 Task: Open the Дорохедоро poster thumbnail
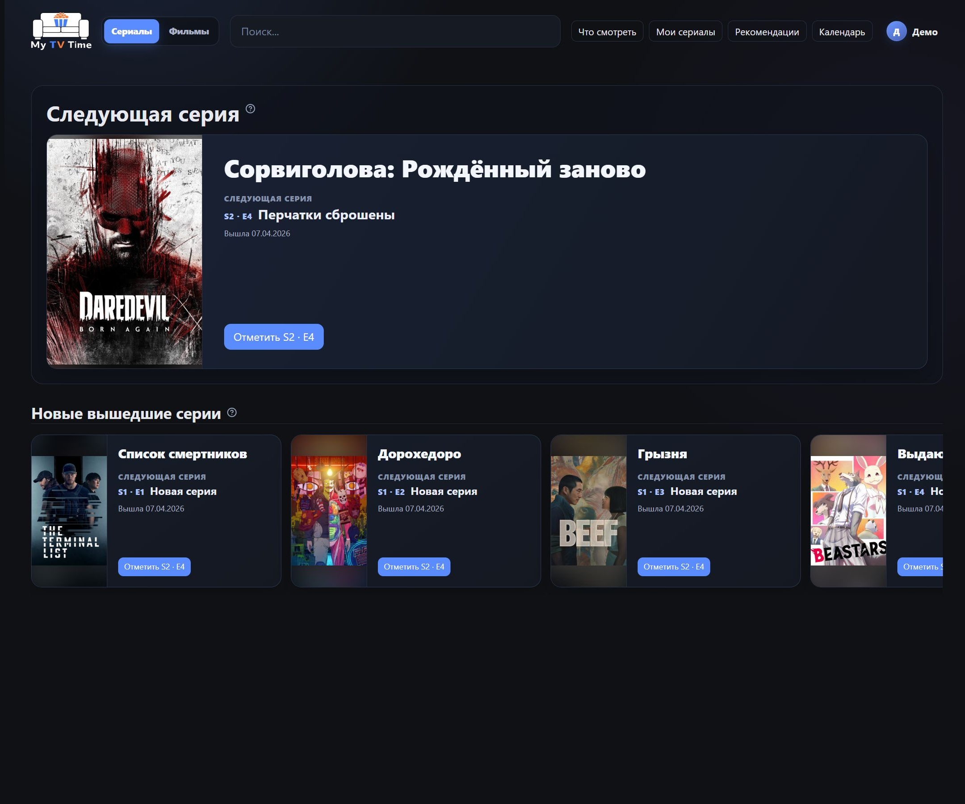(329, 511)
